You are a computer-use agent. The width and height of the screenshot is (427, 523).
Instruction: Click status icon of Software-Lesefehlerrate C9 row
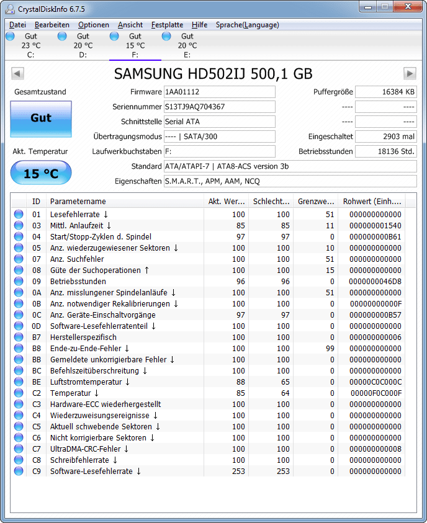[x=19, y=472]
